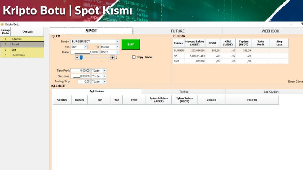Increase amount with the plus slider button

(112, 58)
